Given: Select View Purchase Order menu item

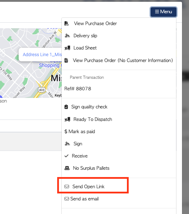Looking at the screenshot, I should tap(95, 23).
